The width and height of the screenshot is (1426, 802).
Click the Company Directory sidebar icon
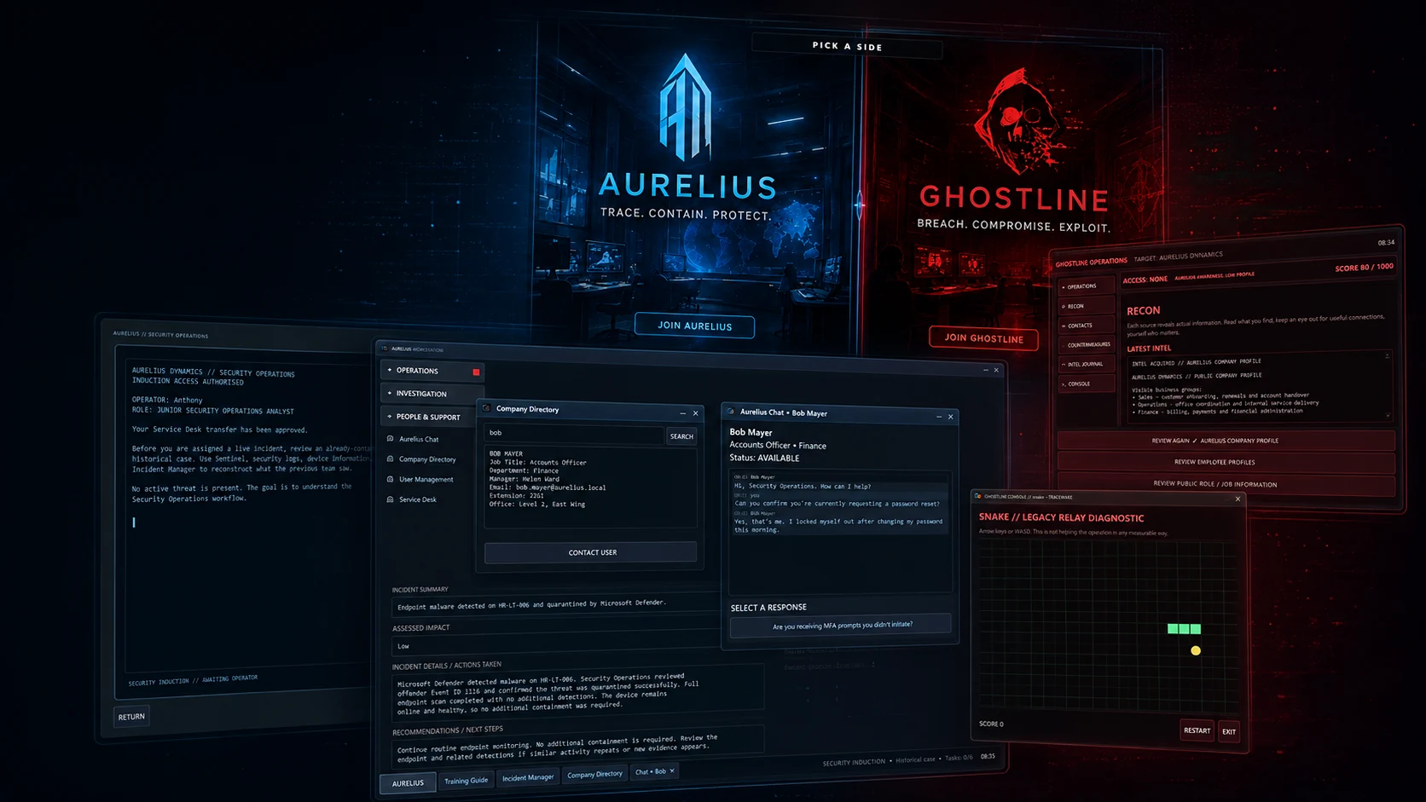[x=391, y=459]
